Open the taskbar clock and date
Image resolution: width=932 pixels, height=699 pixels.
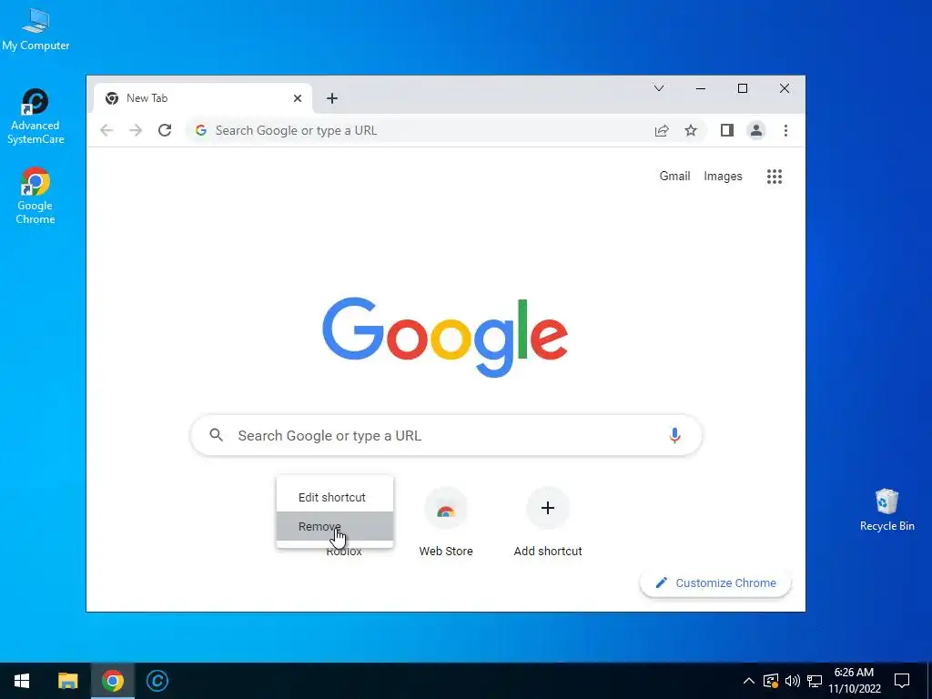(854, 681)
